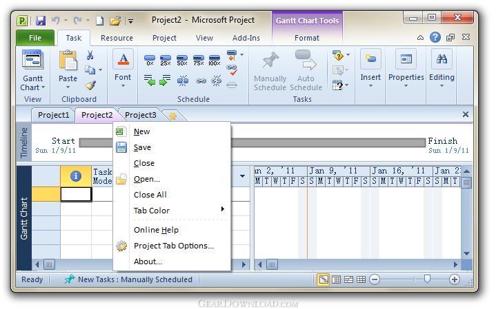Select the Project3 document tab
The height and width of the screenshot is (309, 496).
(141, 115)
